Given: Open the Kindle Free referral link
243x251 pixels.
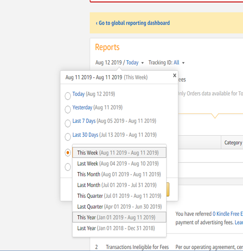Looking at the screenshot, I should click(x=227, y=214).
